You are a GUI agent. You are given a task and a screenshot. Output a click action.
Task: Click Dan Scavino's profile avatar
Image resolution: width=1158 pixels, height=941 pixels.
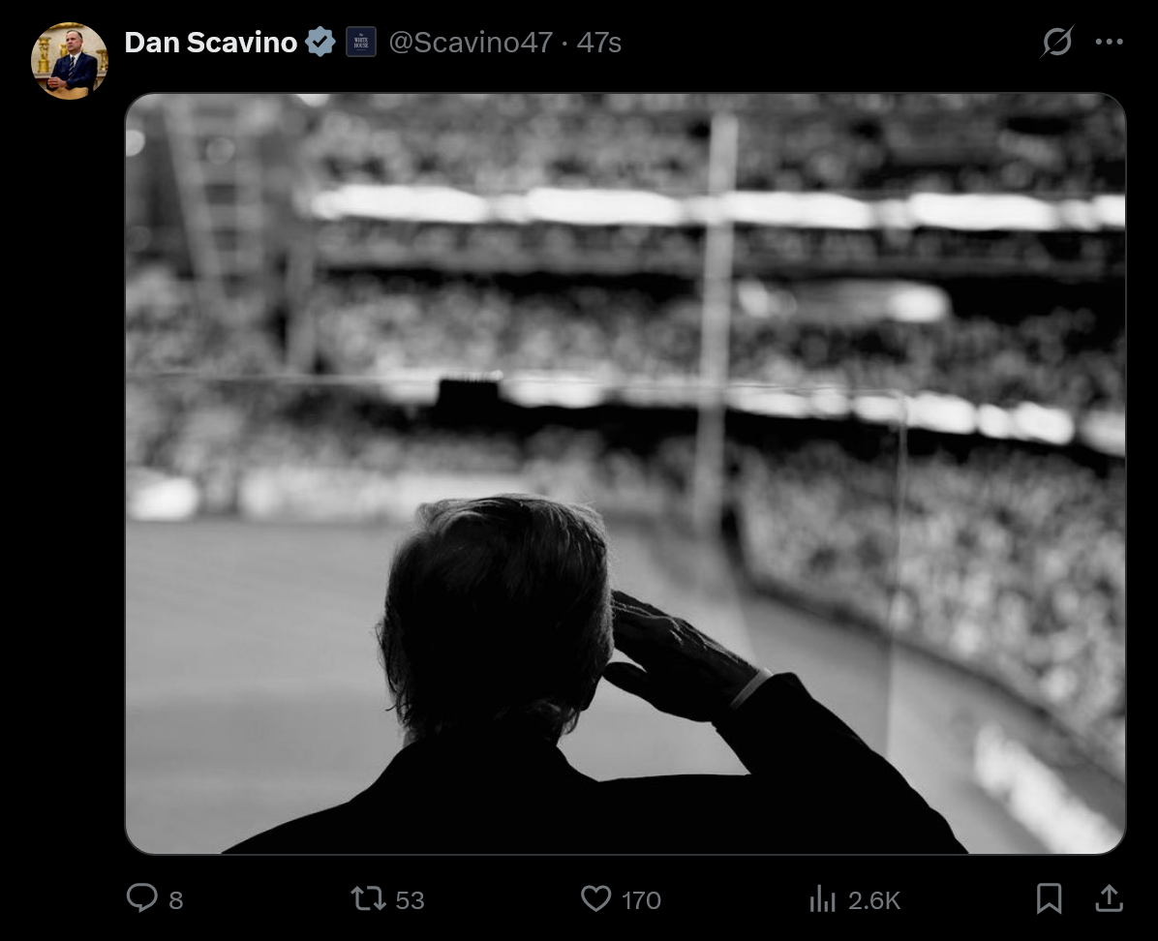click(x=70, y=61)
